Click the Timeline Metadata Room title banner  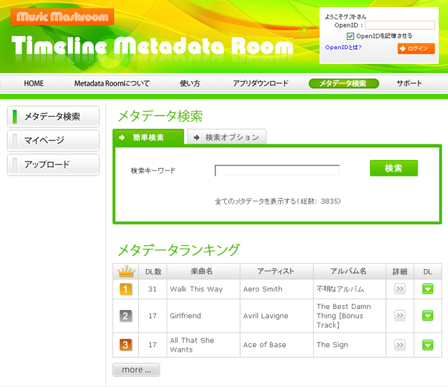click(x=152, y=46)
